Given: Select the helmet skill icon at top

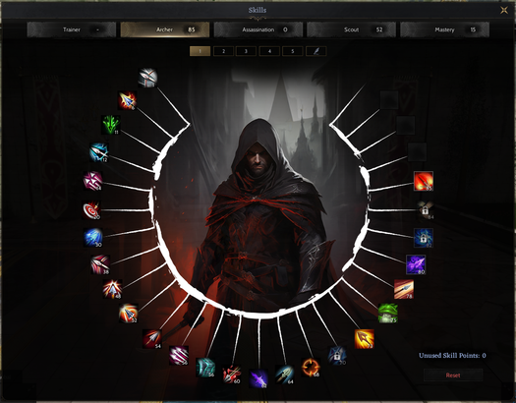Looking at the screenshot, I should (147, 78).
